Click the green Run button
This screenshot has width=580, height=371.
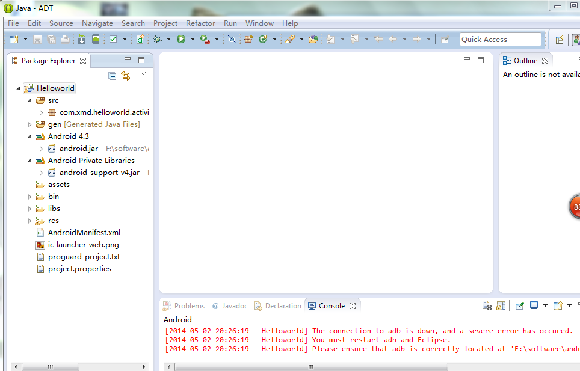181,39
